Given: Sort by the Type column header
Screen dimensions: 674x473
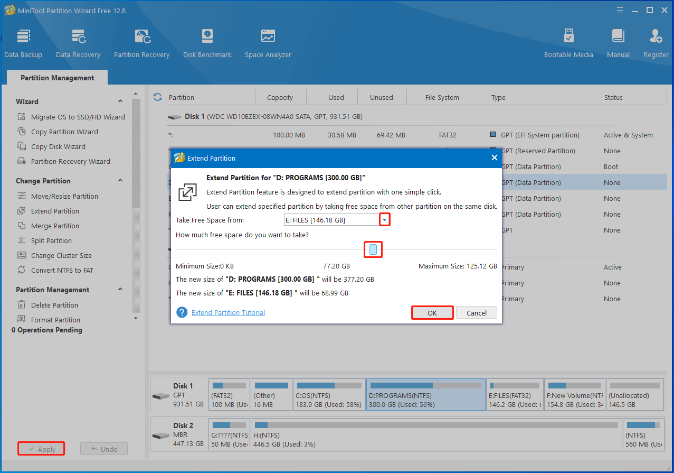Looking at the screenshot, I should tap(545, 97).
